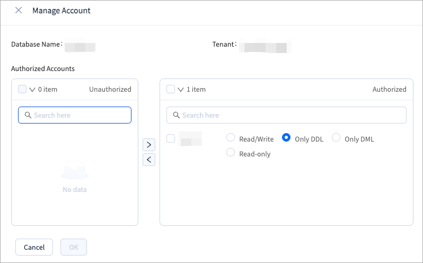Choose the Read-only permission option
The height and width of the screenshot is (263, 423).
pyautogui.click(x=231, y=153)
